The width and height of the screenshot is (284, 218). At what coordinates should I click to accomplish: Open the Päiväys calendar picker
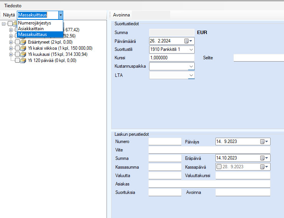tap(265, 142)
